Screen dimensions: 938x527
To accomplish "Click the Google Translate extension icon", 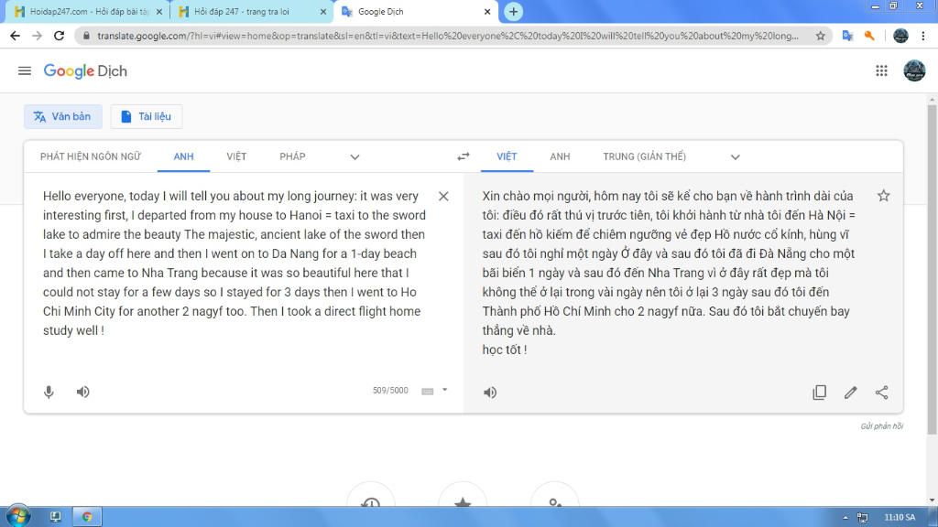I will point(847,36).
